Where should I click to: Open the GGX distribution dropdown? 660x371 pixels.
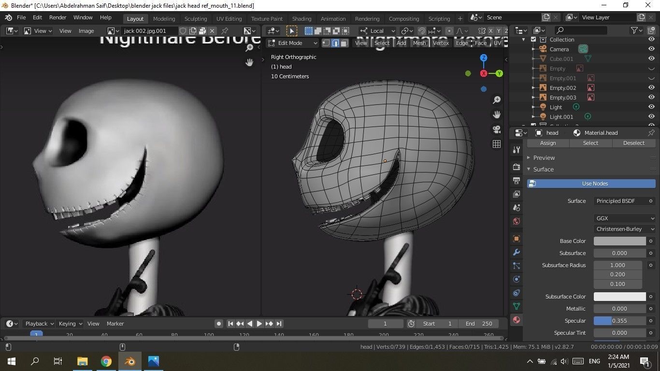625,218
